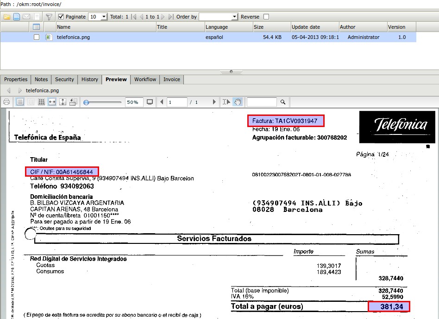This screenshot has width=439, height=319.
Task: Open the filter funnel icon
Action: [49, 17]
